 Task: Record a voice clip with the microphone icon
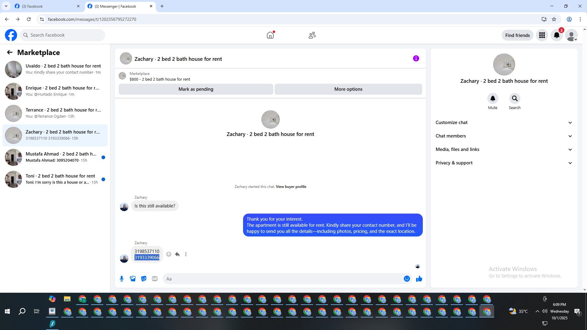click(122, 279)
